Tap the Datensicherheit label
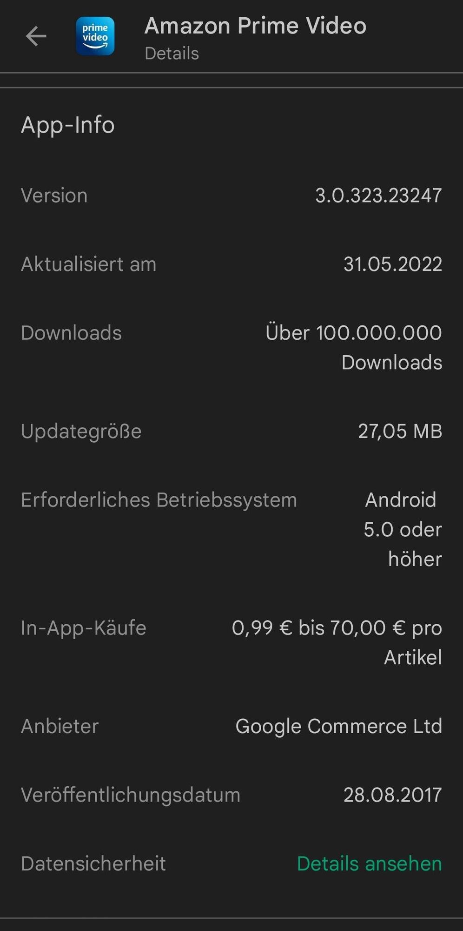Viewport: 463px width, 931px height. tap(93, 864)
